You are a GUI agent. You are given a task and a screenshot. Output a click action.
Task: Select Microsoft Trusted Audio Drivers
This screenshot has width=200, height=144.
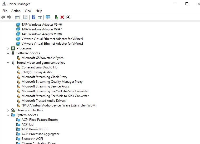[x=44, y=101]
